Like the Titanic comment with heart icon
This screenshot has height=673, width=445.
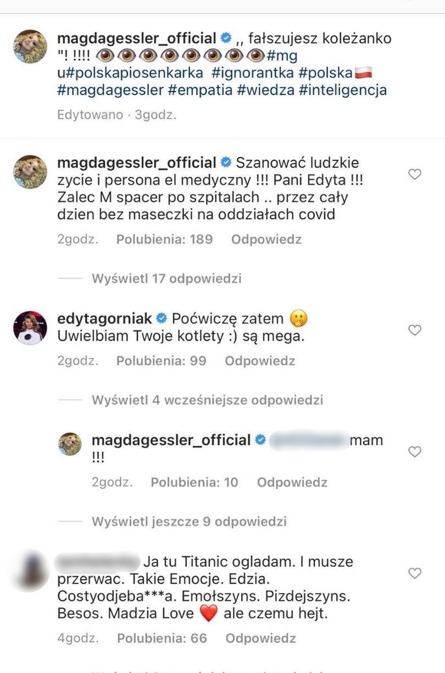[416, 574]
